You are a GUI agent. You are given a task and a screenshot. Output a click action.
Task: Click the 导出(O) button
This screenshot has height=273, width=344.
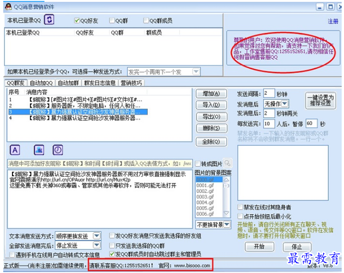211,117
